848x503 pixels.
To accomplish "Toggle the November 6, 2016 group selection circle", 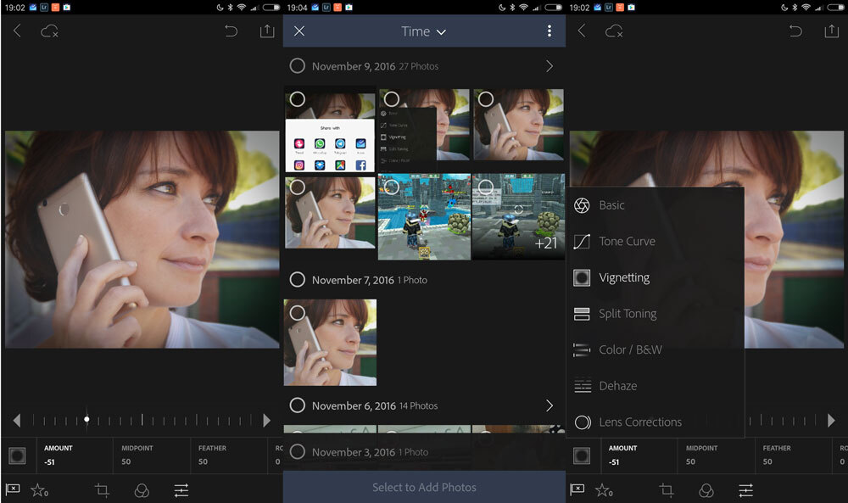I will click(297, 405).
